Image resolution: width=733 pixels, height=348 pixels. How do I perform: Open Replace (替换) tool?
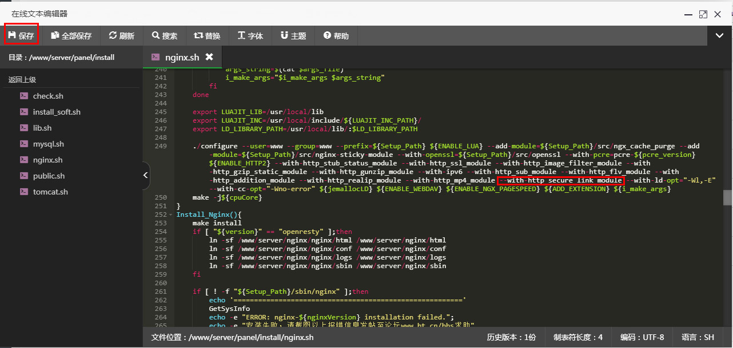click(207, 35)
